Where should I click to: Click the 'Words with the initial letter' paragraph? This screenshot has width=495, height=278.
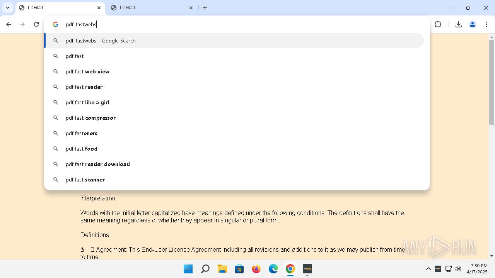pyautogui.click(x=242, y=217)
